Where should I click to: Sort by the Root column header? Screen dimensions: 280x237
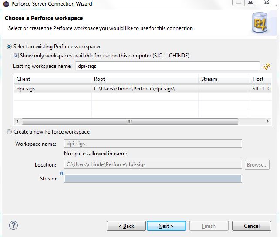point(145,79)
